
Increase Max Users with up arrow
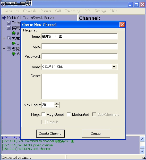click(57, 103)
